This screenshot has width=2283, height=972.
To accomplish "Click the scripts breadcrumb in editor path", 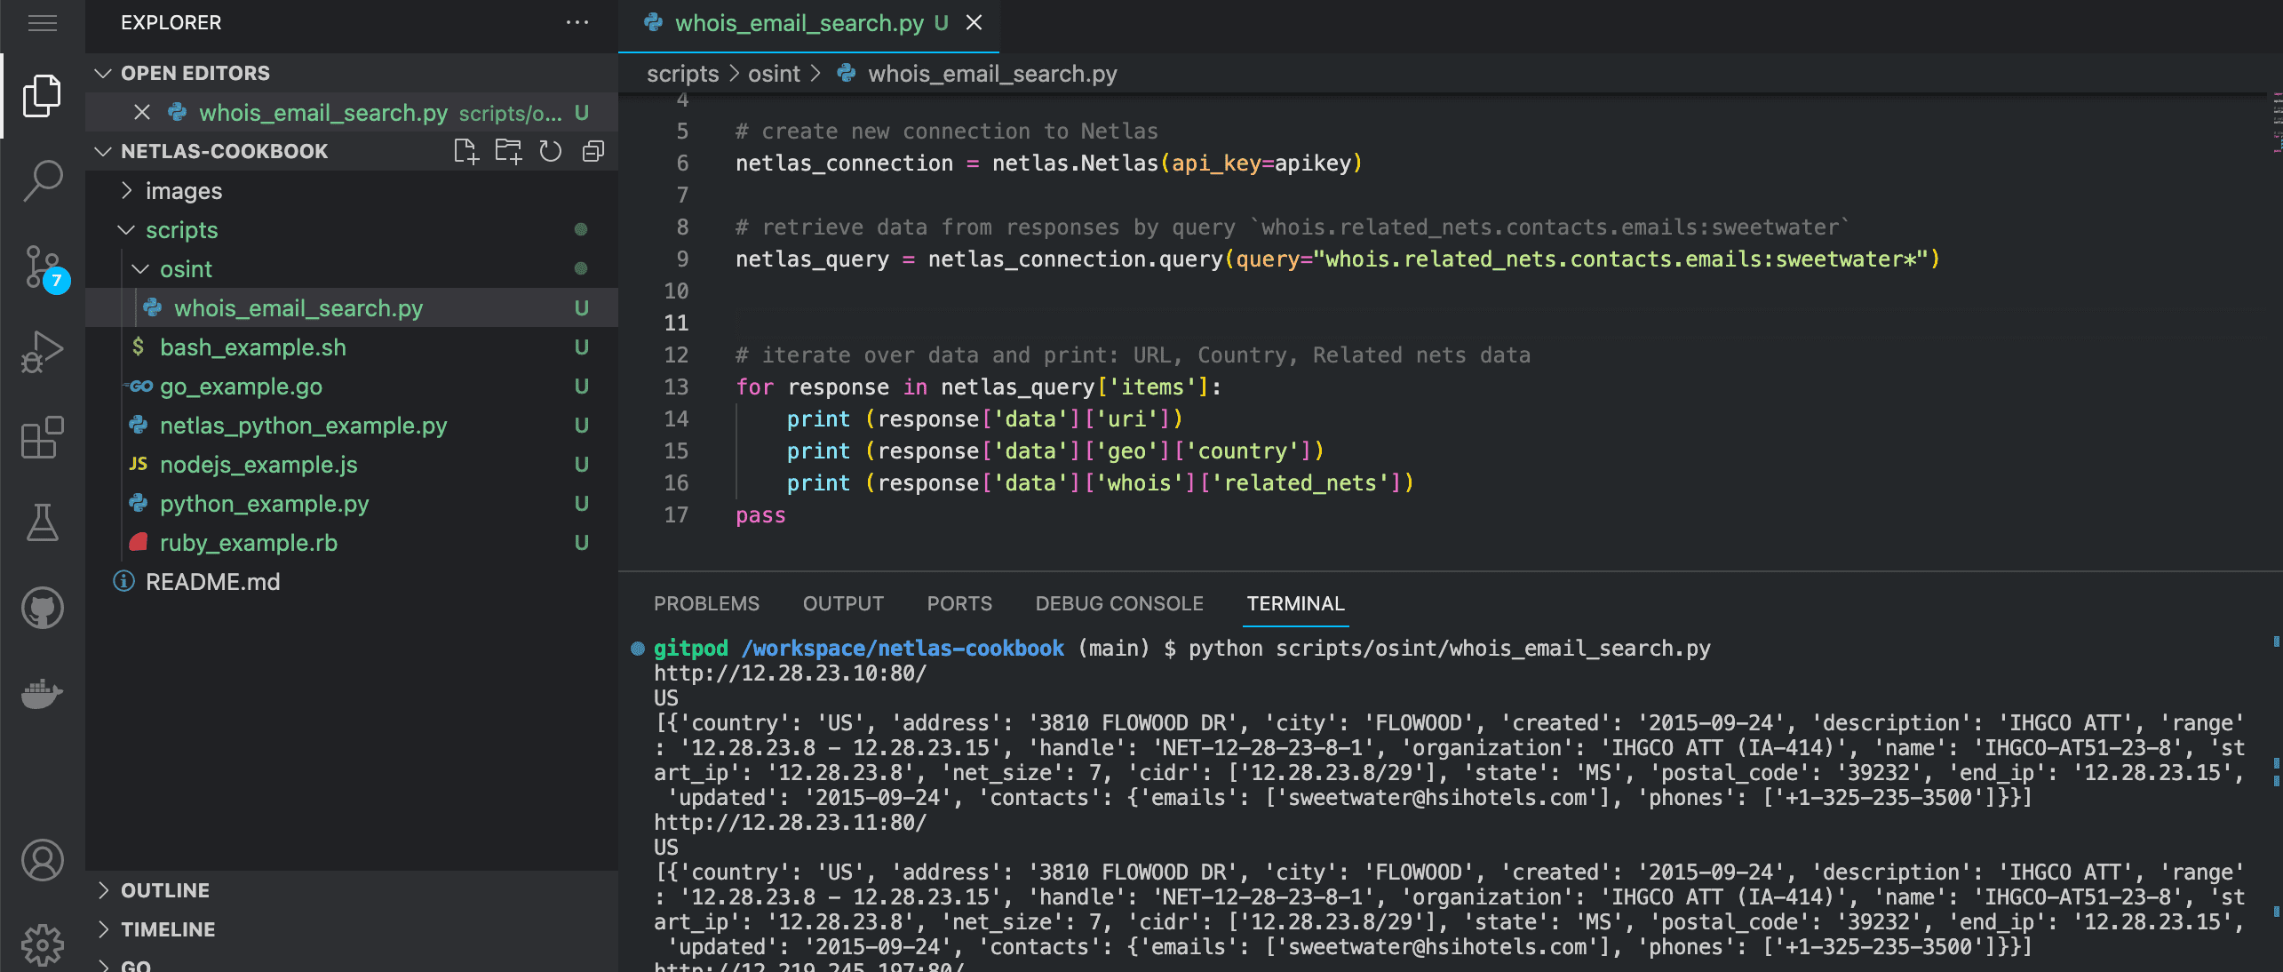I will [682, 74].
